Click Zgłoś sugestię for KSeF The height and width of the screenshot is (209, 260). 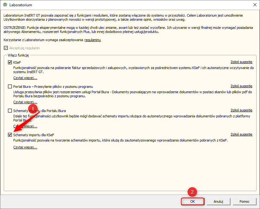click(241, 62)
